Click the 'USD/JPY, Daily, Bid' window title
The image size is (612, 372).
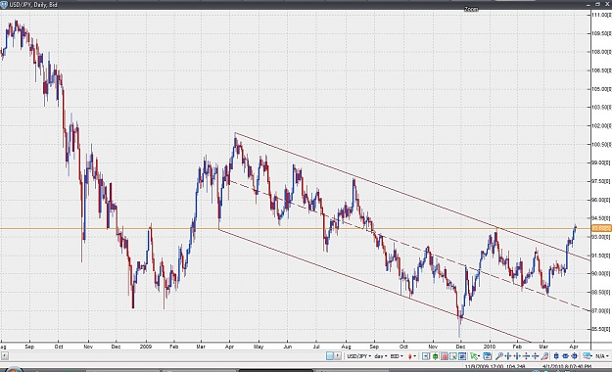click(x=33, y=5)
